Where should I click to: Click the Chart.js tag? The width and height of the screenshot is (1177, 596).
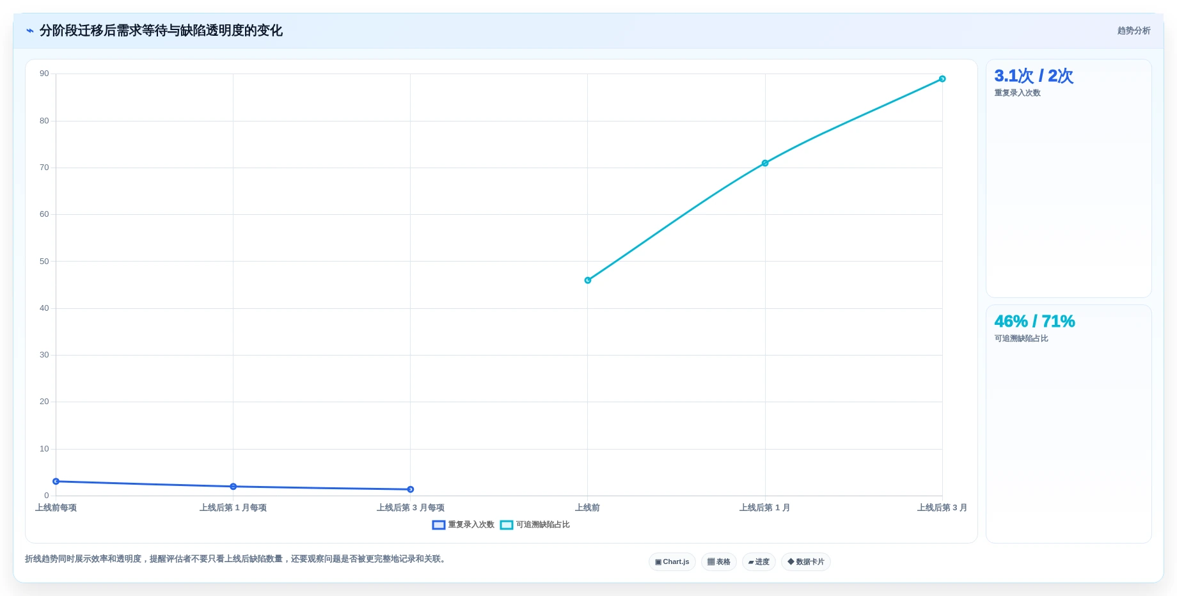pyautogui.click(x=672, y=562)
